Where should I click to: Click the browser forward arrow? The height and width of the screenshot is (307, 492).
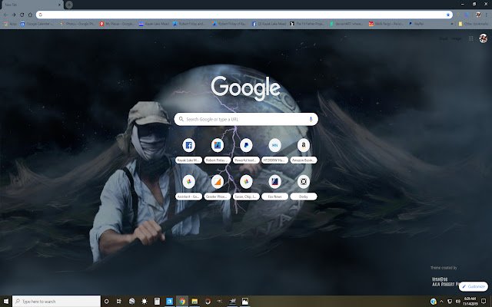[14, 15]
